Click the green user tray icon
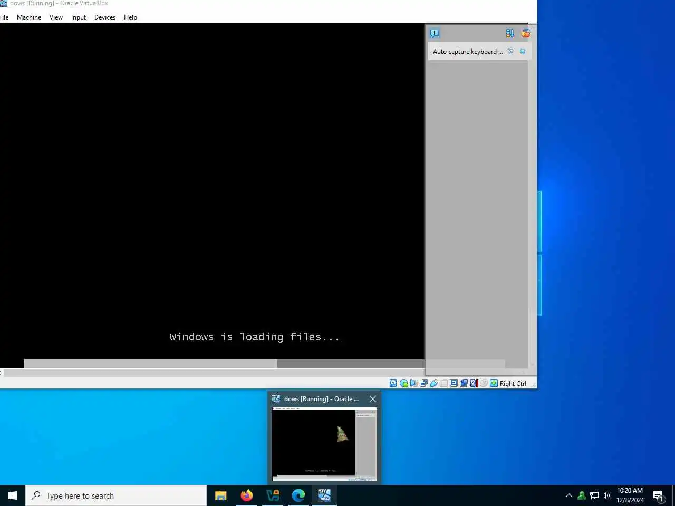This screenshot has width=675, height=506. [x=582, y=495]
